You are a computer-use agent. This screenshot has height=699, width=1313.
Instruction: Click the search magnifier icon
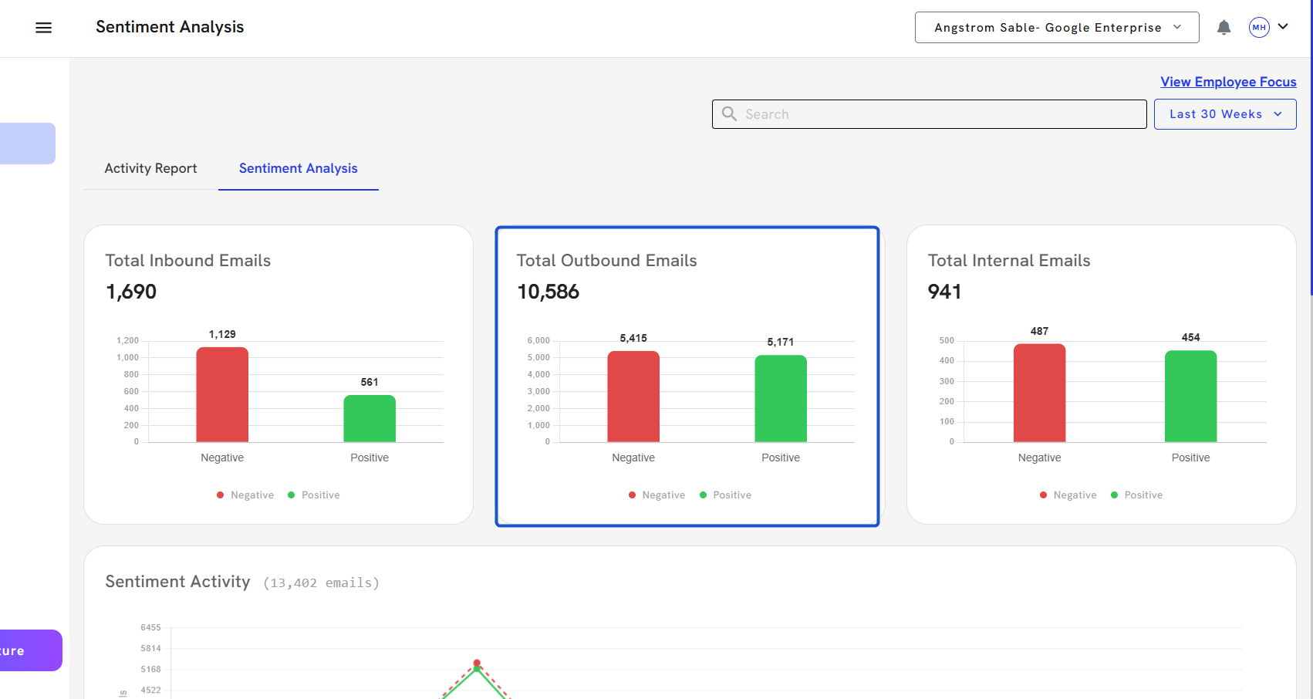click(729, 114)
